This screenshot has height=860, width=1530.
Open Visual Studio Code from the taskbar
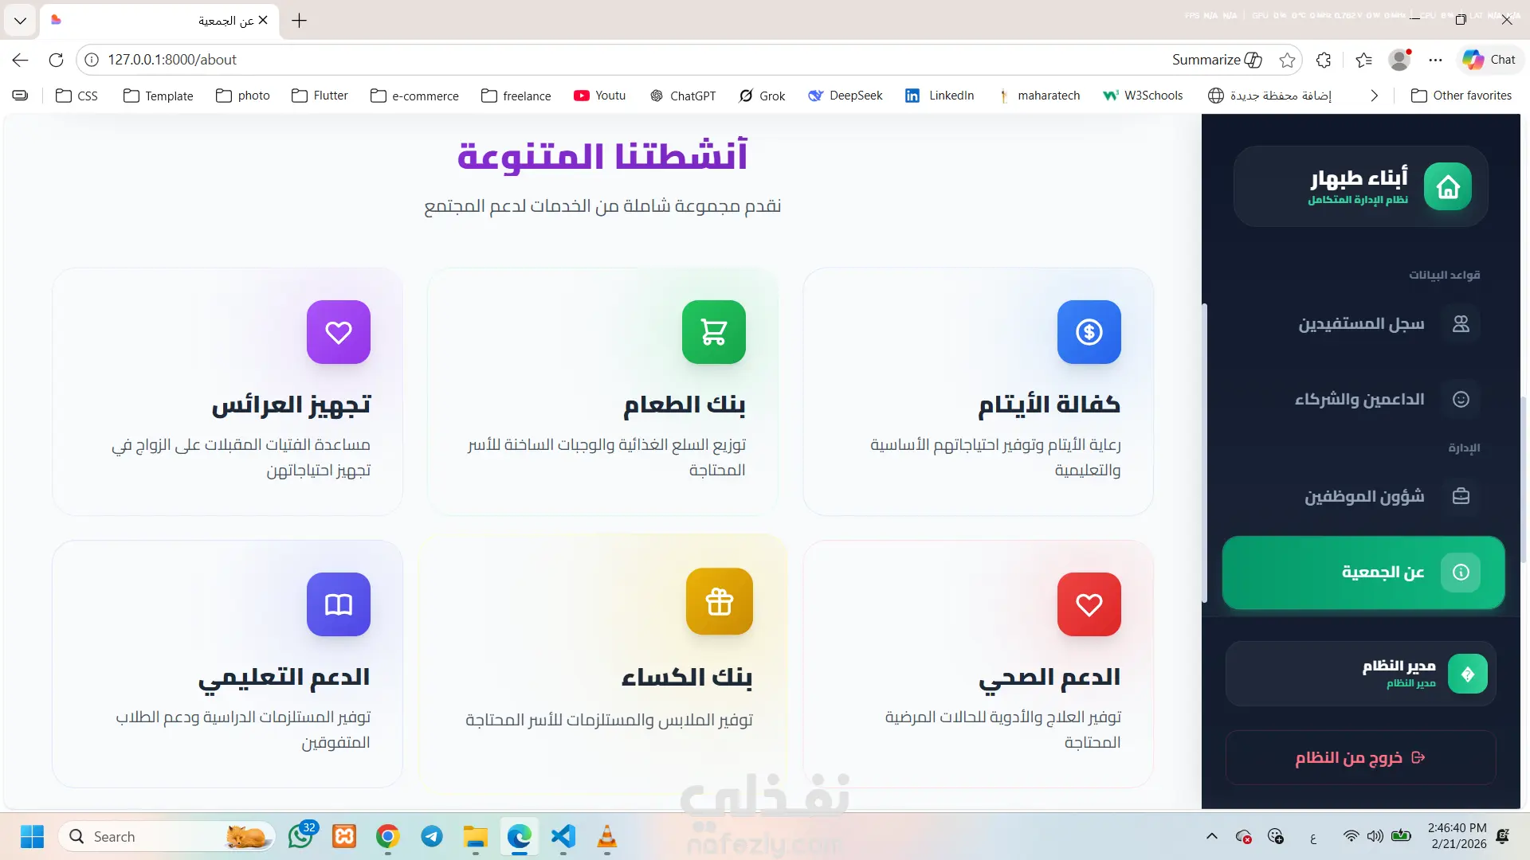click(563, 836)
